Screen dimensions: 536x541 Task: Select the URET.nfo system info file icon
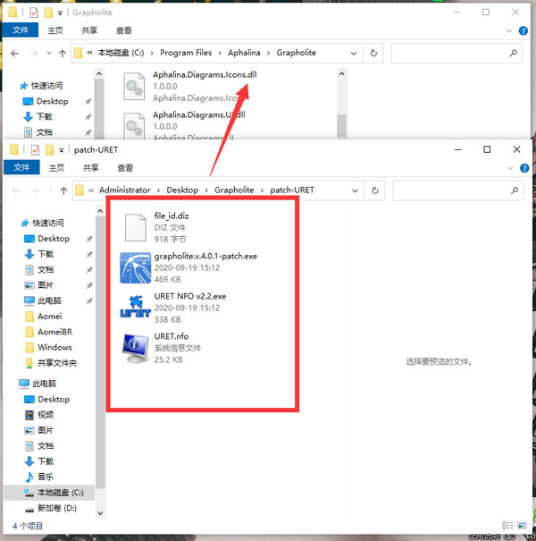[x=135, y=348]
